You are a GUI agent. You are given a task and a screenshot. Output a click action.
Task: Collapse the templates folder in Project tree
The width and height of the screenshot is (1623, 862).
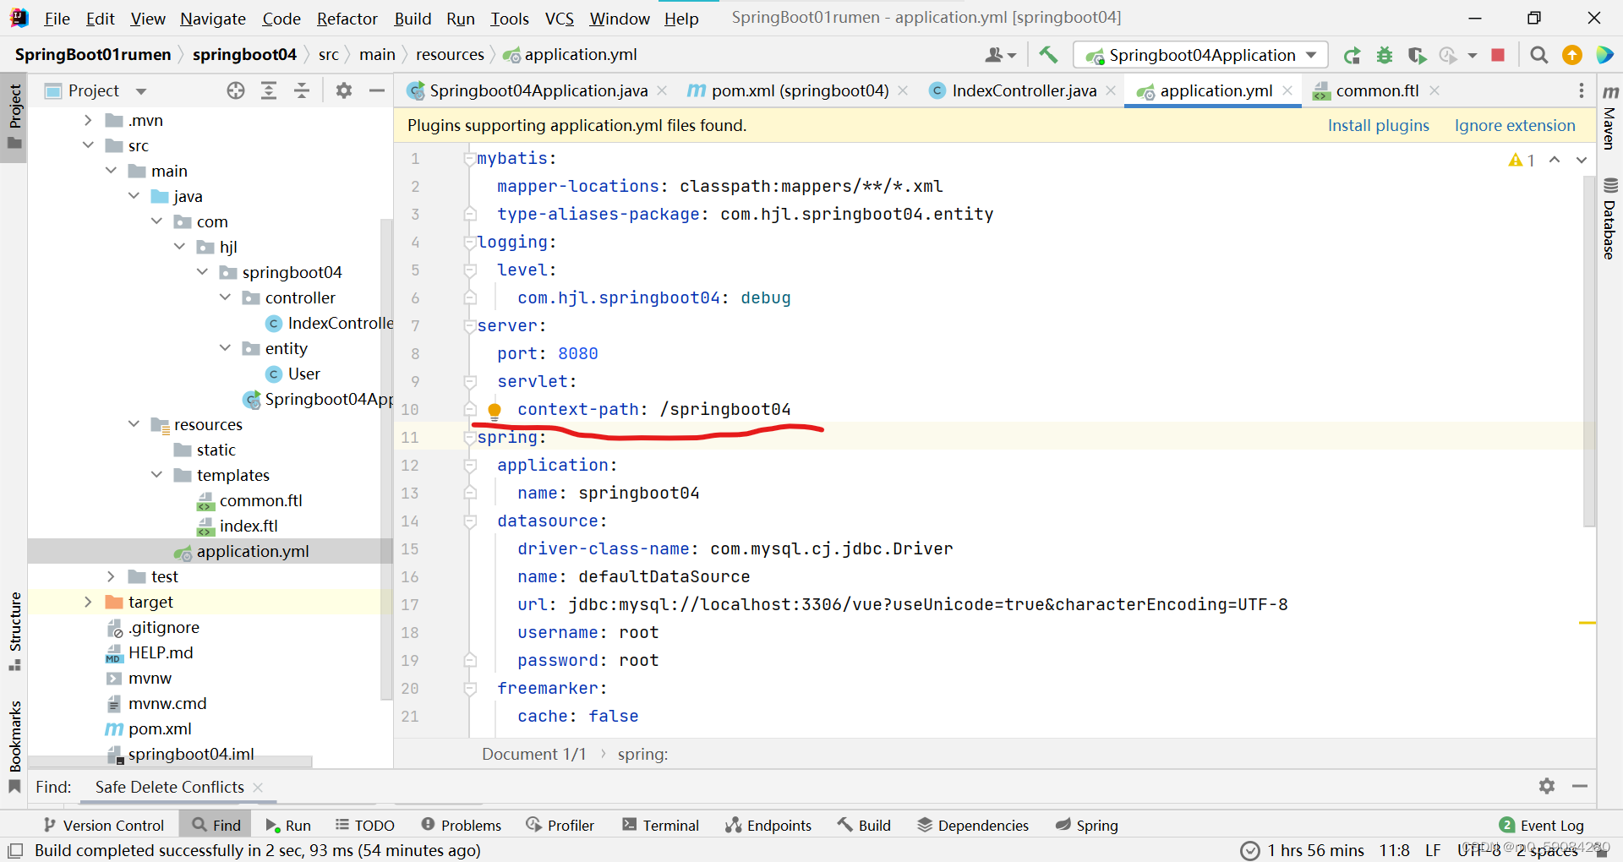(x=156, y=475)
